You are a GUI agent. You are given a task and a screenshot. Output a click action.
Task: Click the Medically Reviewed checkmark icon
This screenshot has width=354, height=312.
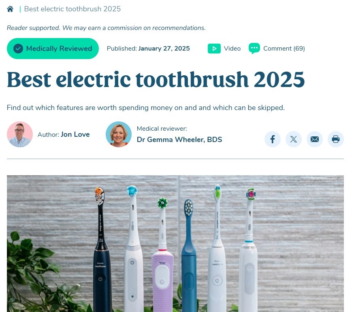click(x=18, y=49)
